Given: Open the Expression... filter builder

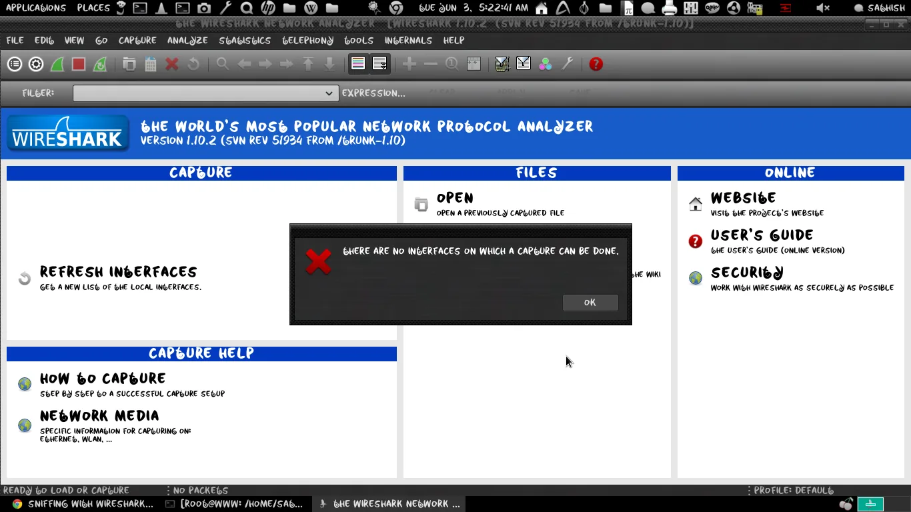Looking at the screenshot, I should pos(373,93).
